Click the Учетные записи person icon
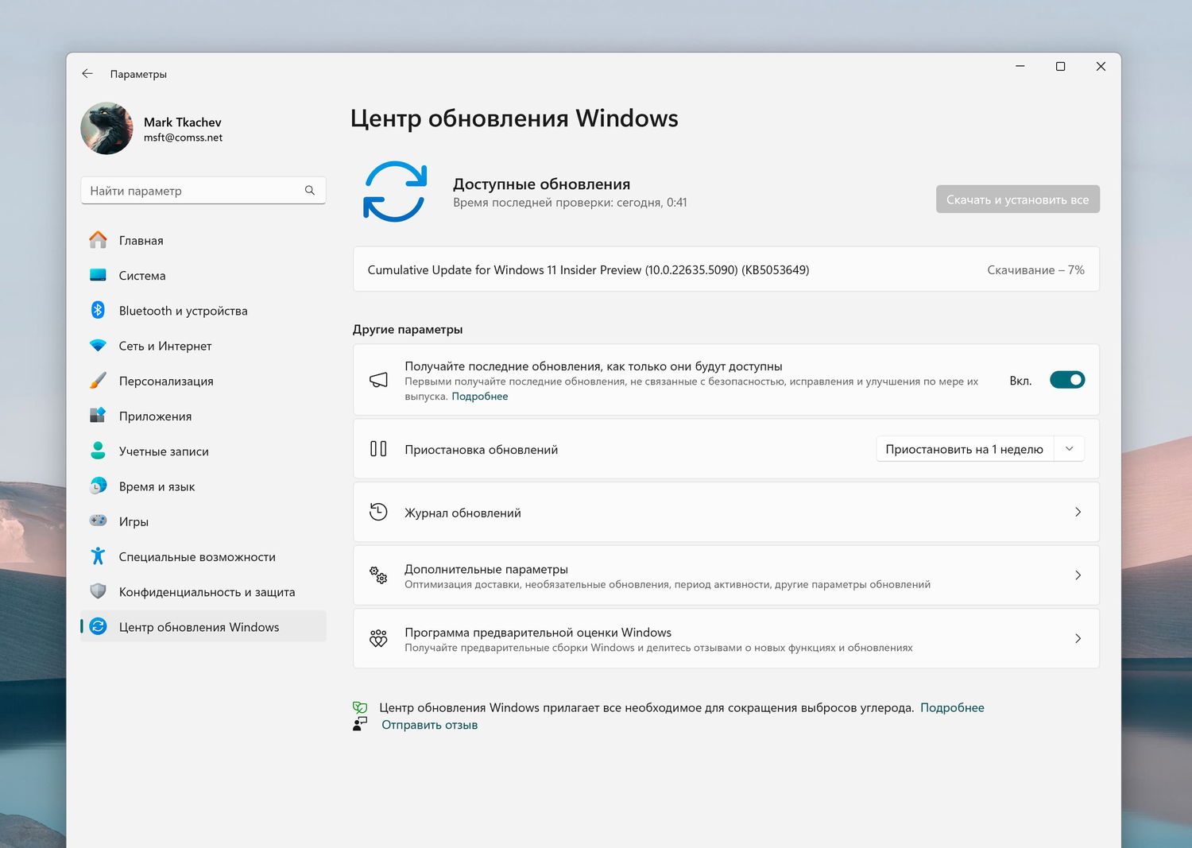The width and height of the screenshot is (1192, 848). (98, 451)
